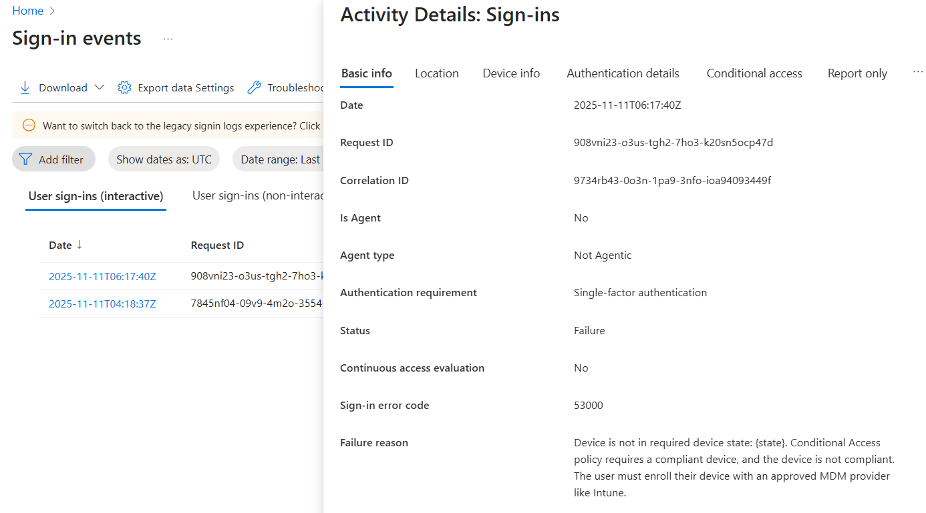926x513 pixels.
Task: Expand the Download dropdown chevron
Action: (100, 87)
